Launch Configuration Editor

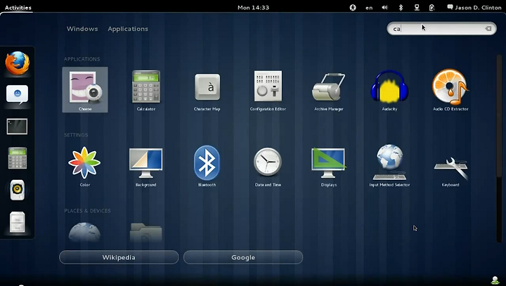click(x=268, y=90)
